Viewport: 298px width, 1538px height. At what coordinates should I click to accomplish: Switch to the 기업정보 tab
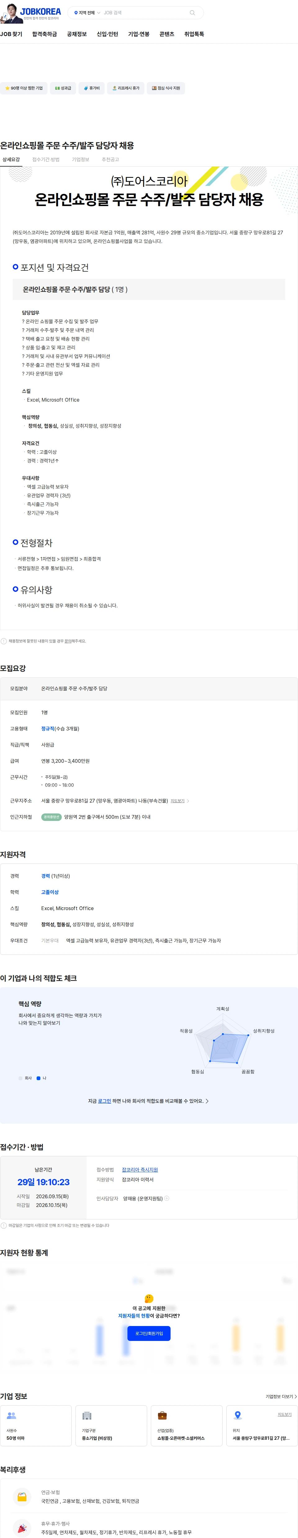coord(80,159)
